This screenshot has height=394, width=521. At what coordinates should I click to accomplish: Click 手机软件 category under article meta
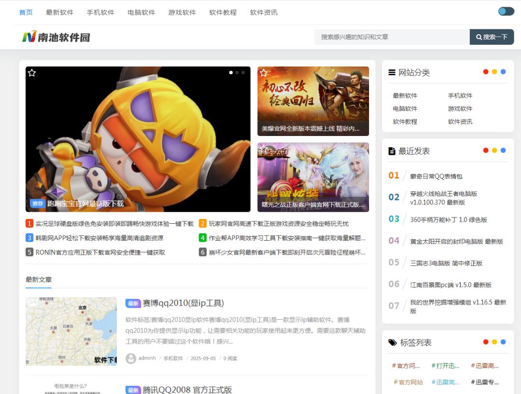click(173, 358)
